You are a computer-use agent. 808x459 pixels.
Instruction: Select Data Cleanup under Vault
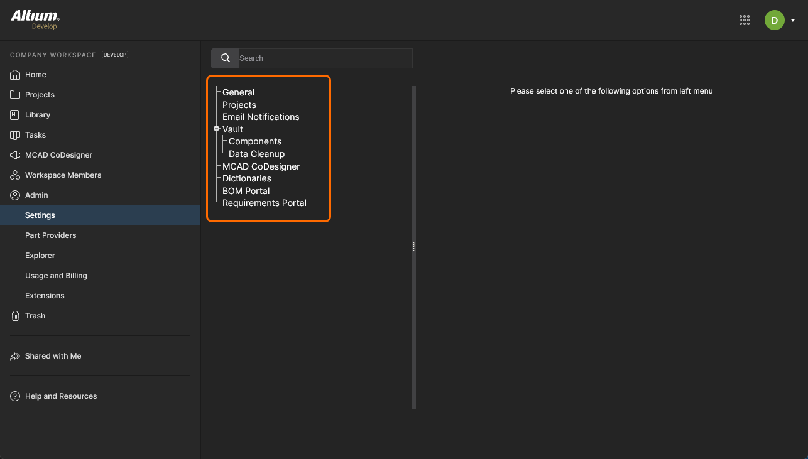pos(256,154)
